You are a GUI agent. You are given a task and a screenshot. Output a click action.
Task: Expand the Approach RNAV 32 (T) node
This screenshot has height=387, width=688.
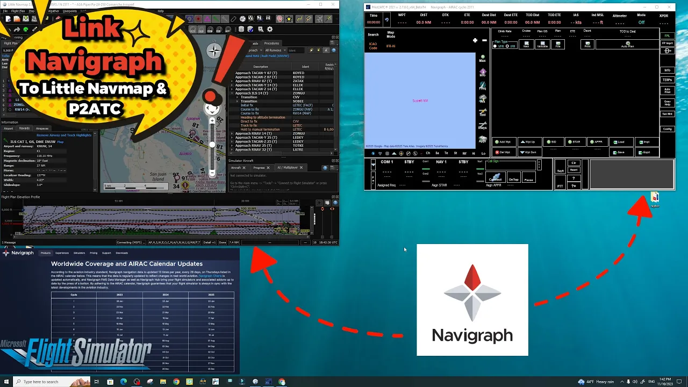pyautogui.click(x=232, y=149)
